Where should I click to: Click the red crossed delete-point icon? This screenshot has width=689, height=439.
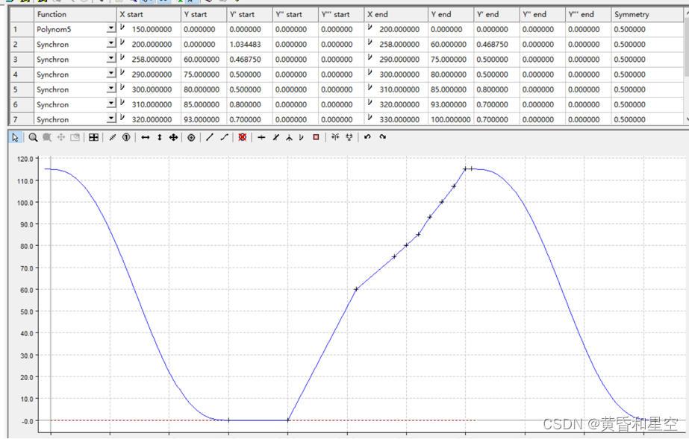click(242, 137)
